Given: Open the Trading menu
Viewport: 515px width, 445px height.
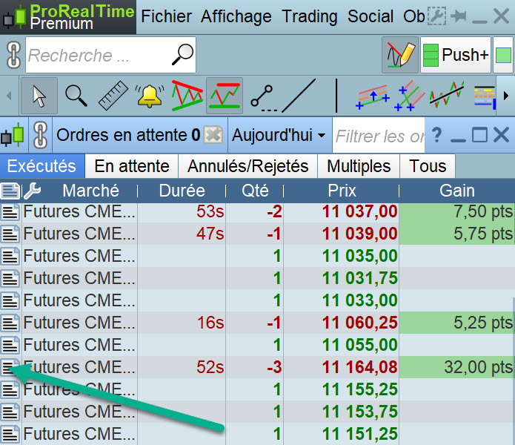Looking at the screenshot, I should coord(310,17).
